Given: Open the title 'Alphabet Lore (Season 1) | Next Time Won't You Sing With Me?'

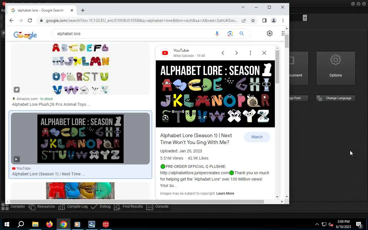Looking at the screenshot, I should tap(196, 139).
